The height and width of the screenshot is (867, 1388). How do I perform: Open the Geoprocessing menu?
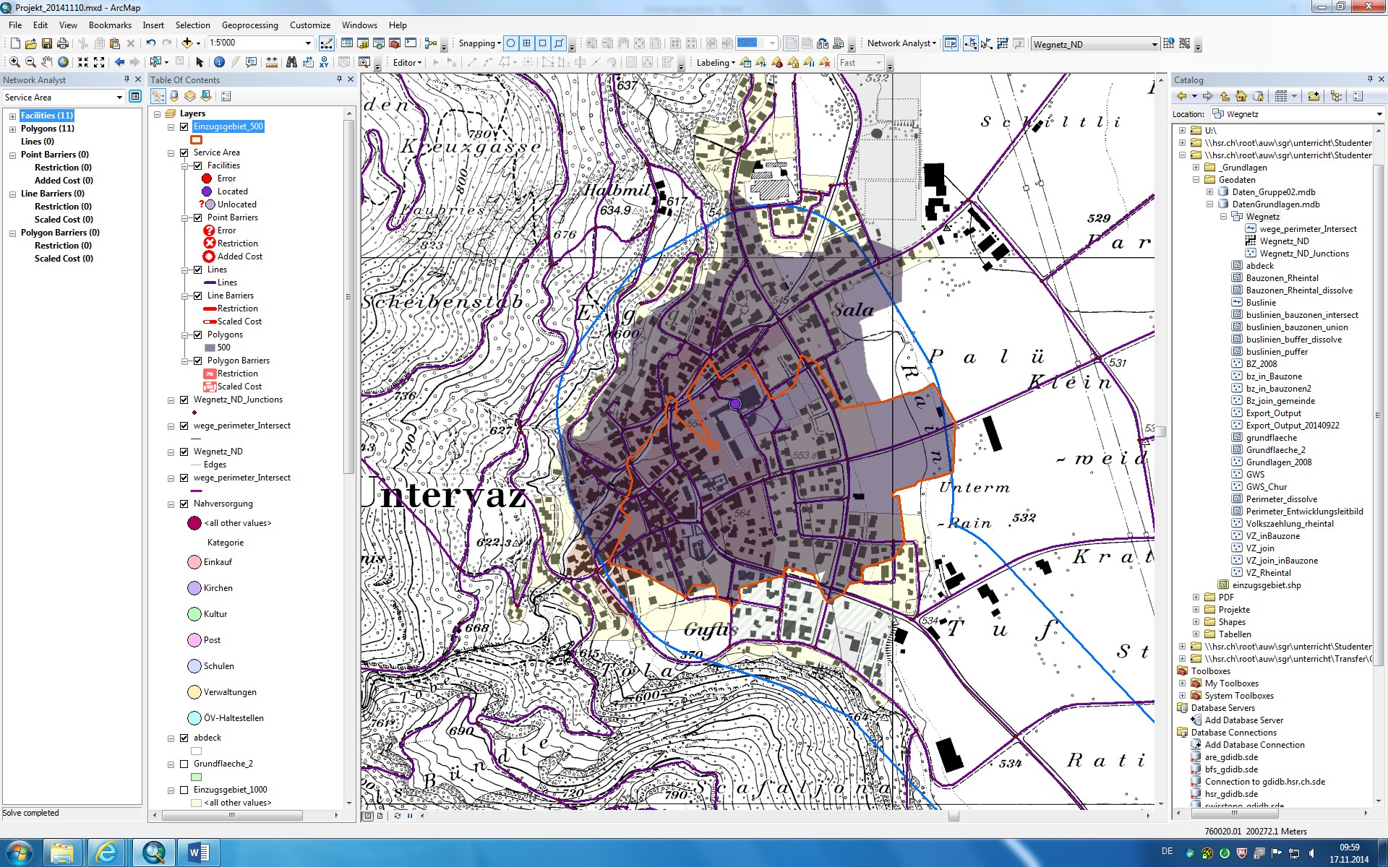(x=249, y=25)
